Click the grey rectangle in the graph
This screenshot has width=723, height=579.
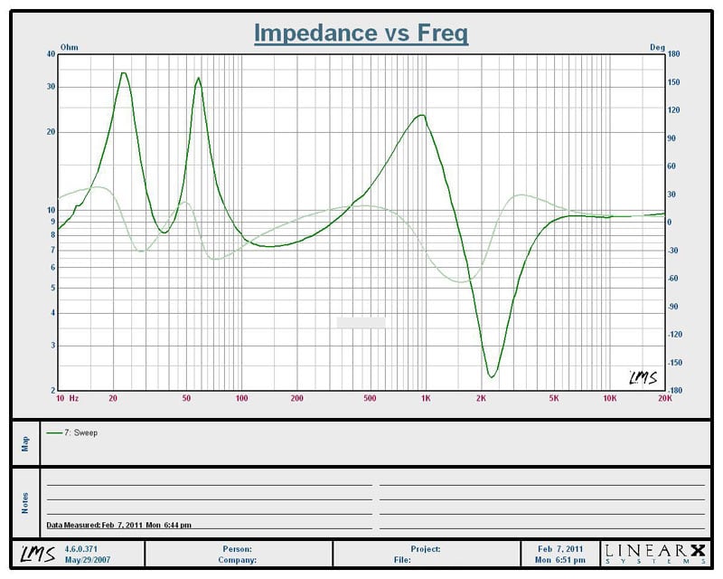point(361,322)
